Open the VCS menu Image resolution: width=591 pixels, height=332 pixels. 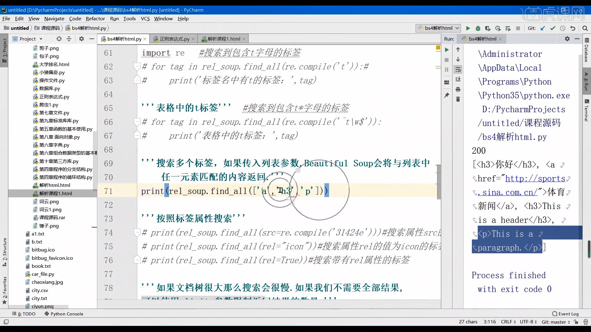(145, 18)
